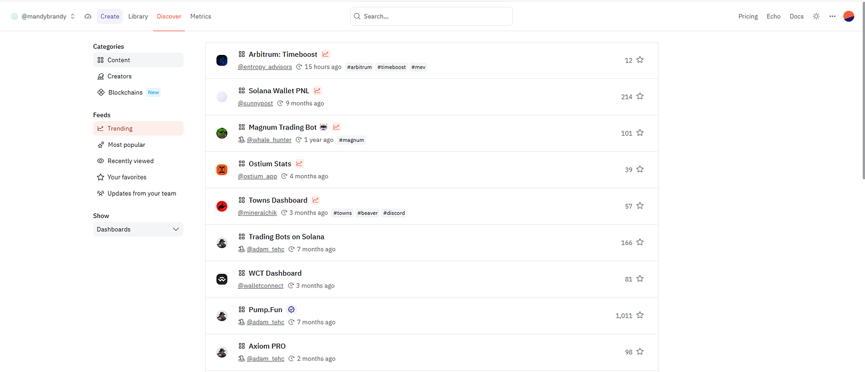Open the Echo link
This screenshot has width=865, height=372.
(774, 16)
